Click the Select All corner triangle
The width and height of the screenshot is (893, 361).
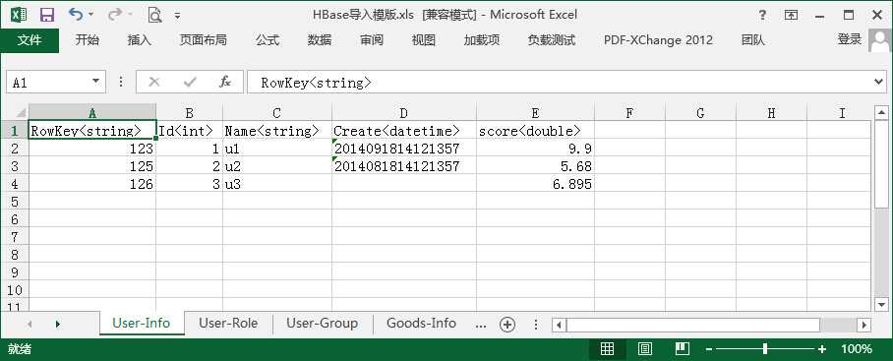tap(20, 112)
